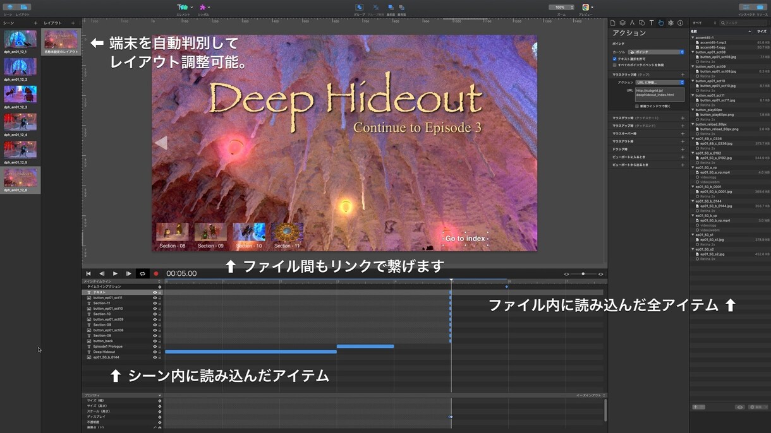Hide the Episode1 Prologue layer
Image resolution: width=771 pixels, height=433 pixels.
155,347
